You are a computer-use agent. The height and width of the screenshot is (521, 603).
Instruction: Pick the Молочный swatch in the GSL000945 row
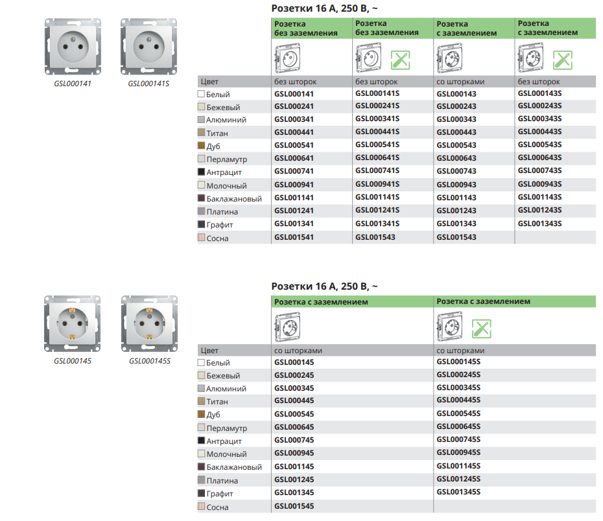point(201,454)
